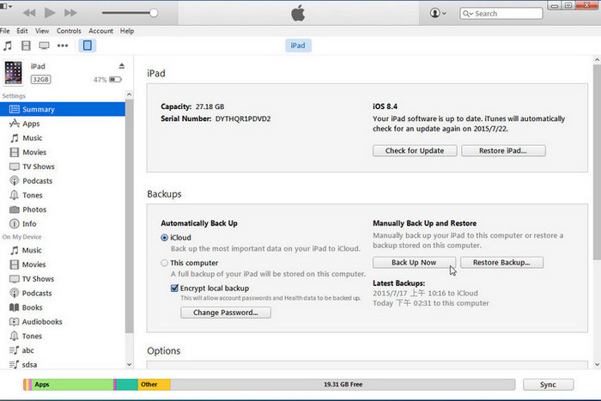Click Restore iPad... button
The width and height of the screenshot is (601, 401).
click(x=503, y=150)
